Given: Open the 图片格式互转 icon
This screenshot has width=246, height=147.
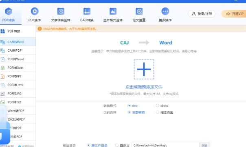Looking at the screenshot, I should point(113,11).
